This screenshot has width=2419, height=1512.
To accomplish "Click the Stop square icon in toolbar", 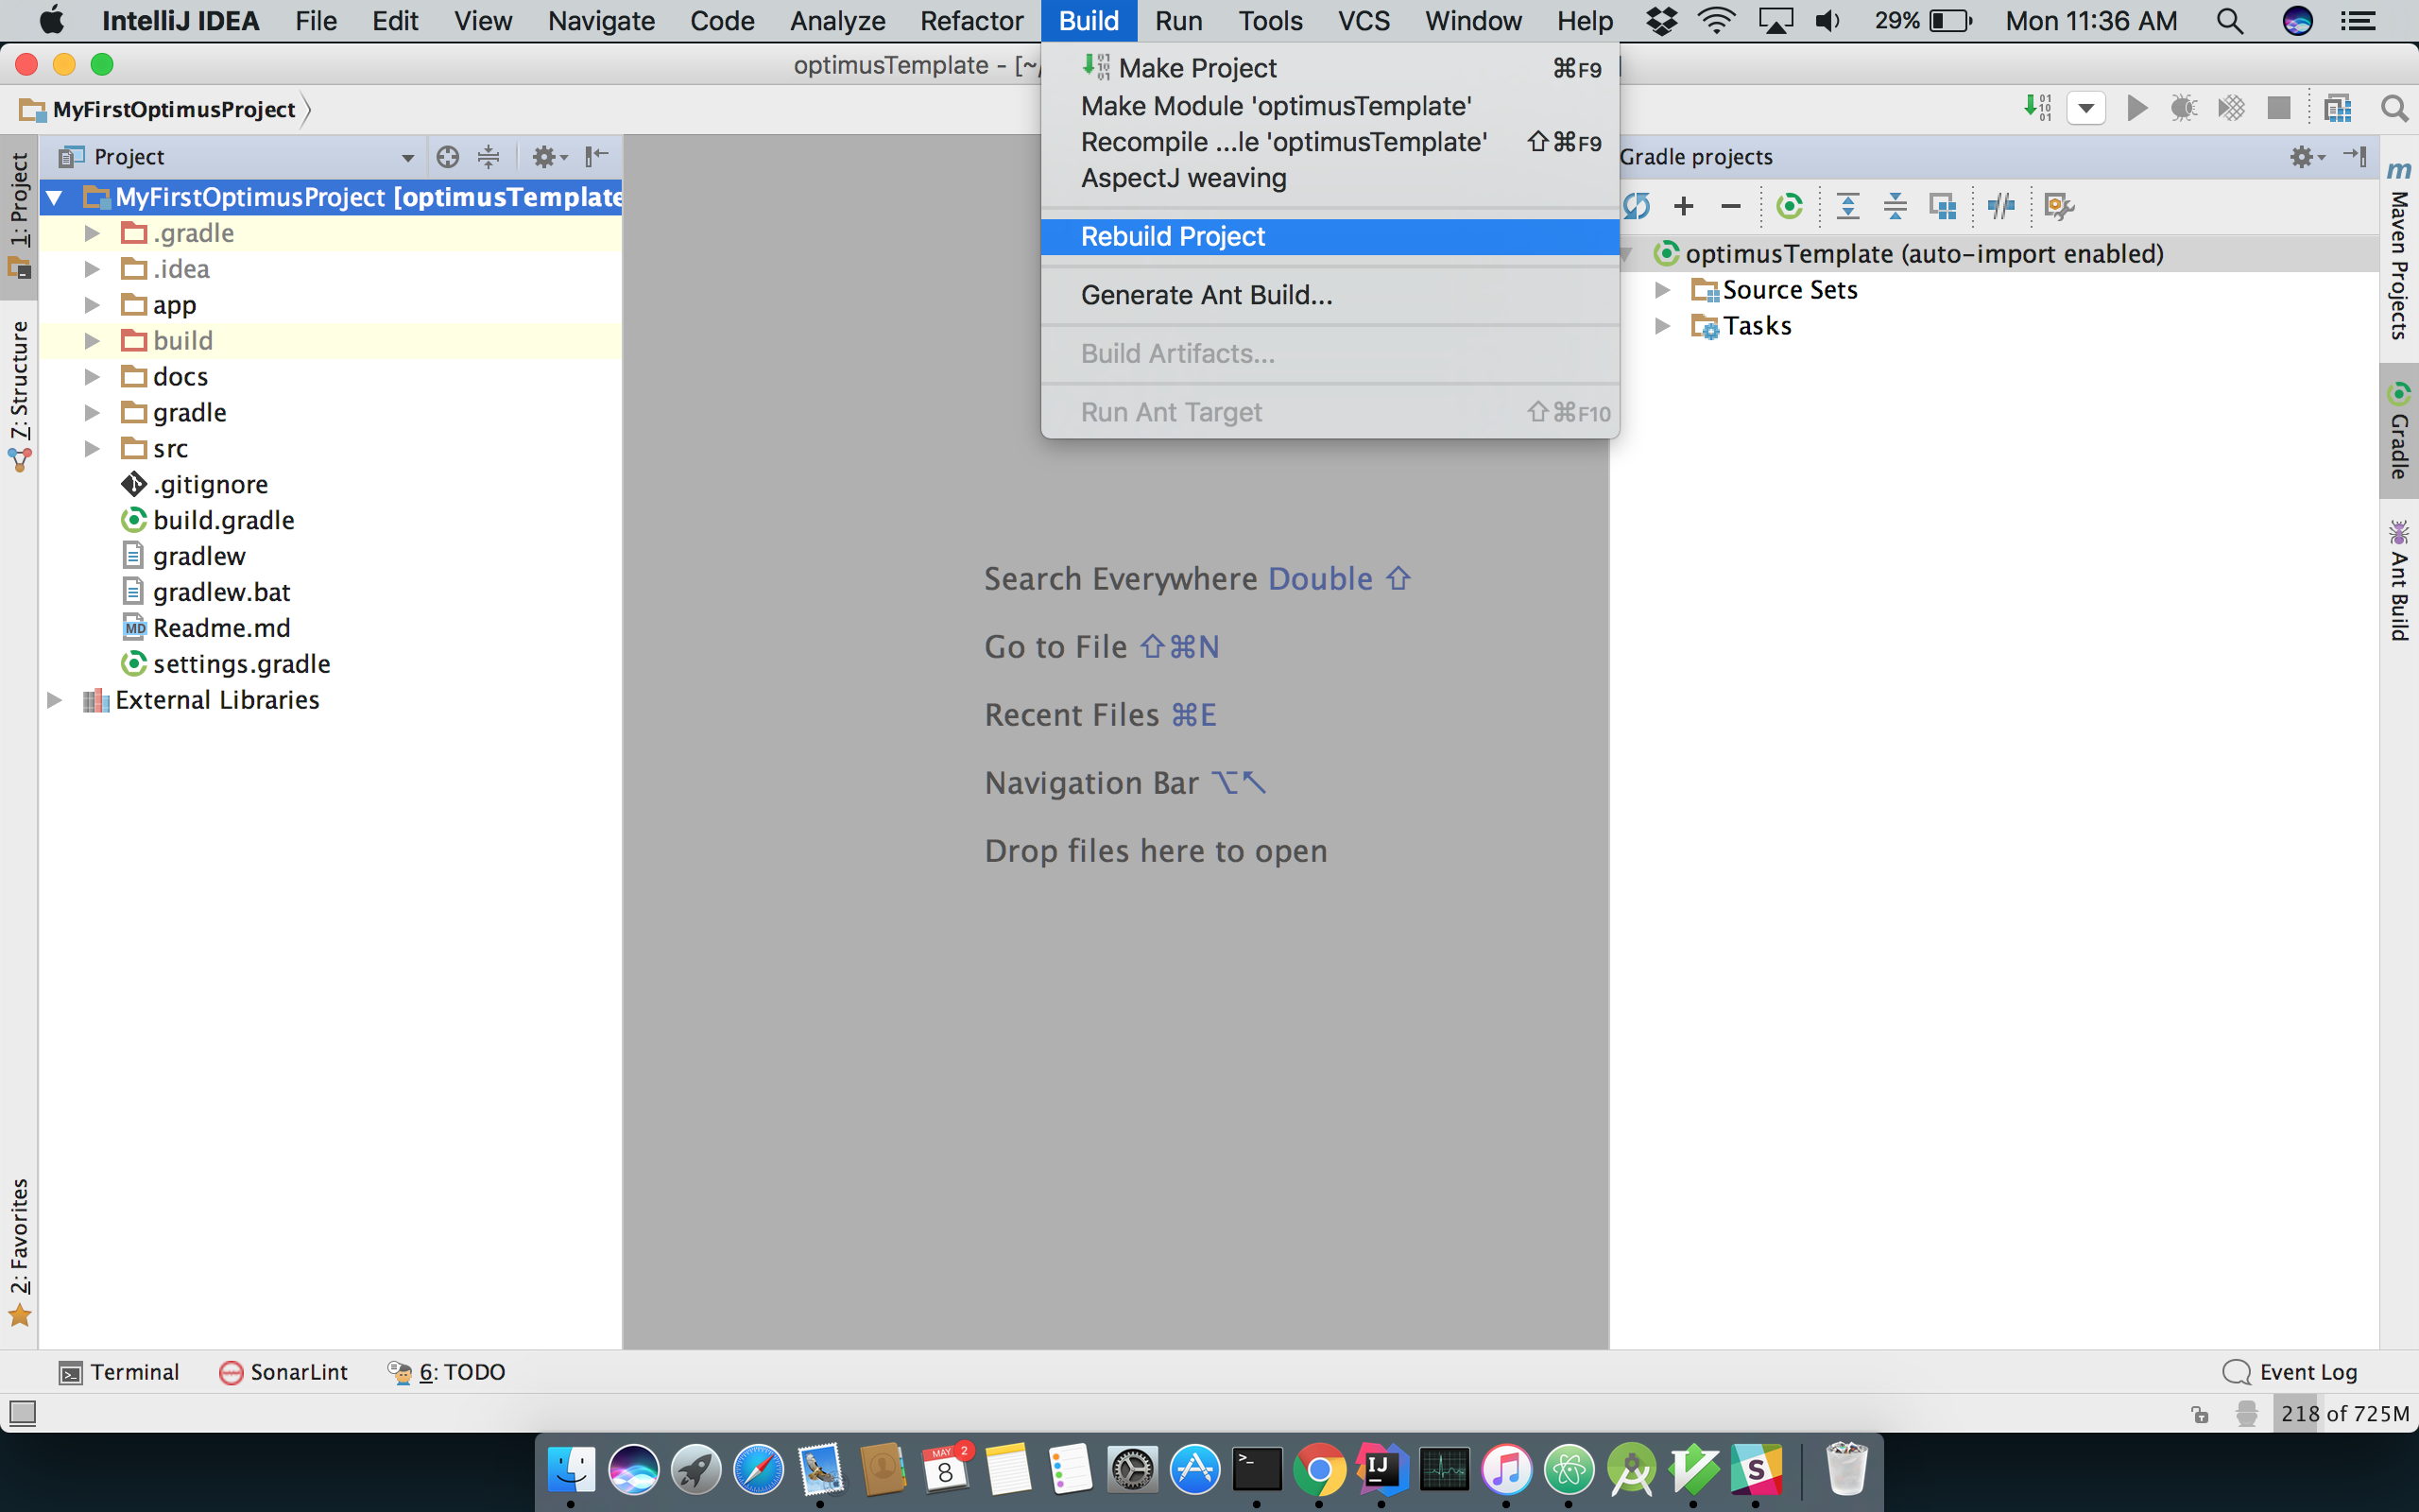I will pos(2278,108).
